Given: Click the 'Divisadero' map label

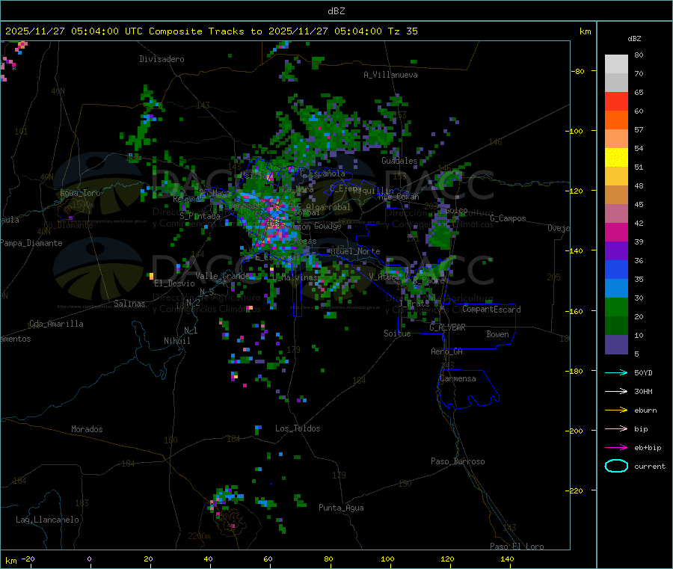Looking at the screenshot, I should (x=162, y=59).
